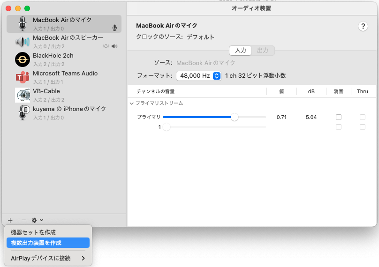Click the channel 1 volume slider
This screenshot has width=379, height=267.
(x=214, y=127)
